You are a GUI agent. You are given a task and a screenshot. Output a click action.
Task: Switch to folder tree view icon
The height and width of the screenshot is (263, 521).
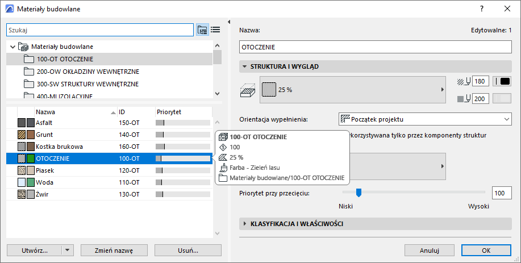pos(202,30)
